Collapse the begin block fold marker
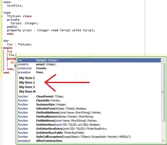Image resolution: width=167 pixels, height=145 pixels. tap(2, 48)
